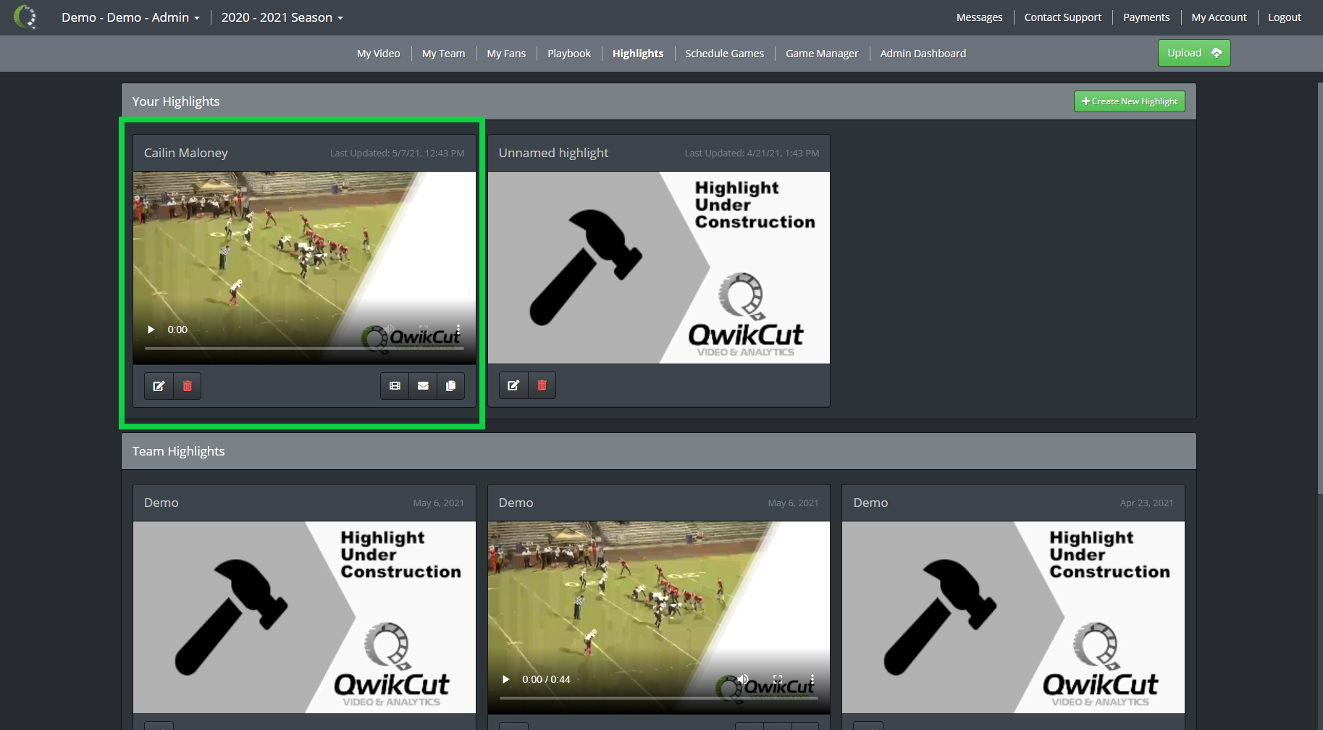This screenshot has width=1323, height=730.
Task: Delete the Unnamed highlight
Action: point(542,385)
